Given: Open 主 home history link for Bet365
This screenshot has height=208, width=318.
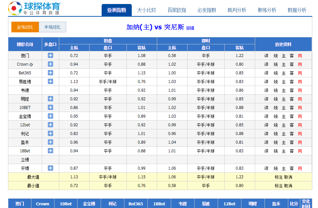Looking at the screenshot, I should point(284,73).
